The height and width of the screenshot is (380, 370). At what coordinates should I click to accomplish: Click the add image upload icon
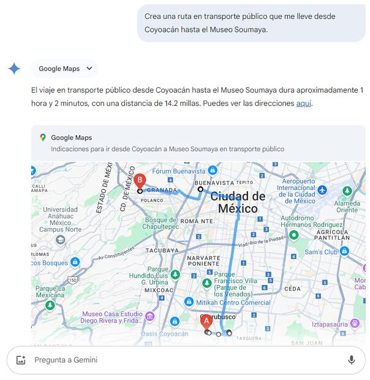(21, 360)
